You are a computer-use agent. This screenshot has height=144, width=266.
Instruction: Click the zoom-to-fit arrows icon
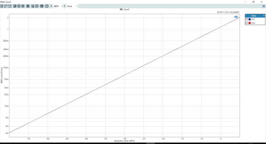coord(23,6)
